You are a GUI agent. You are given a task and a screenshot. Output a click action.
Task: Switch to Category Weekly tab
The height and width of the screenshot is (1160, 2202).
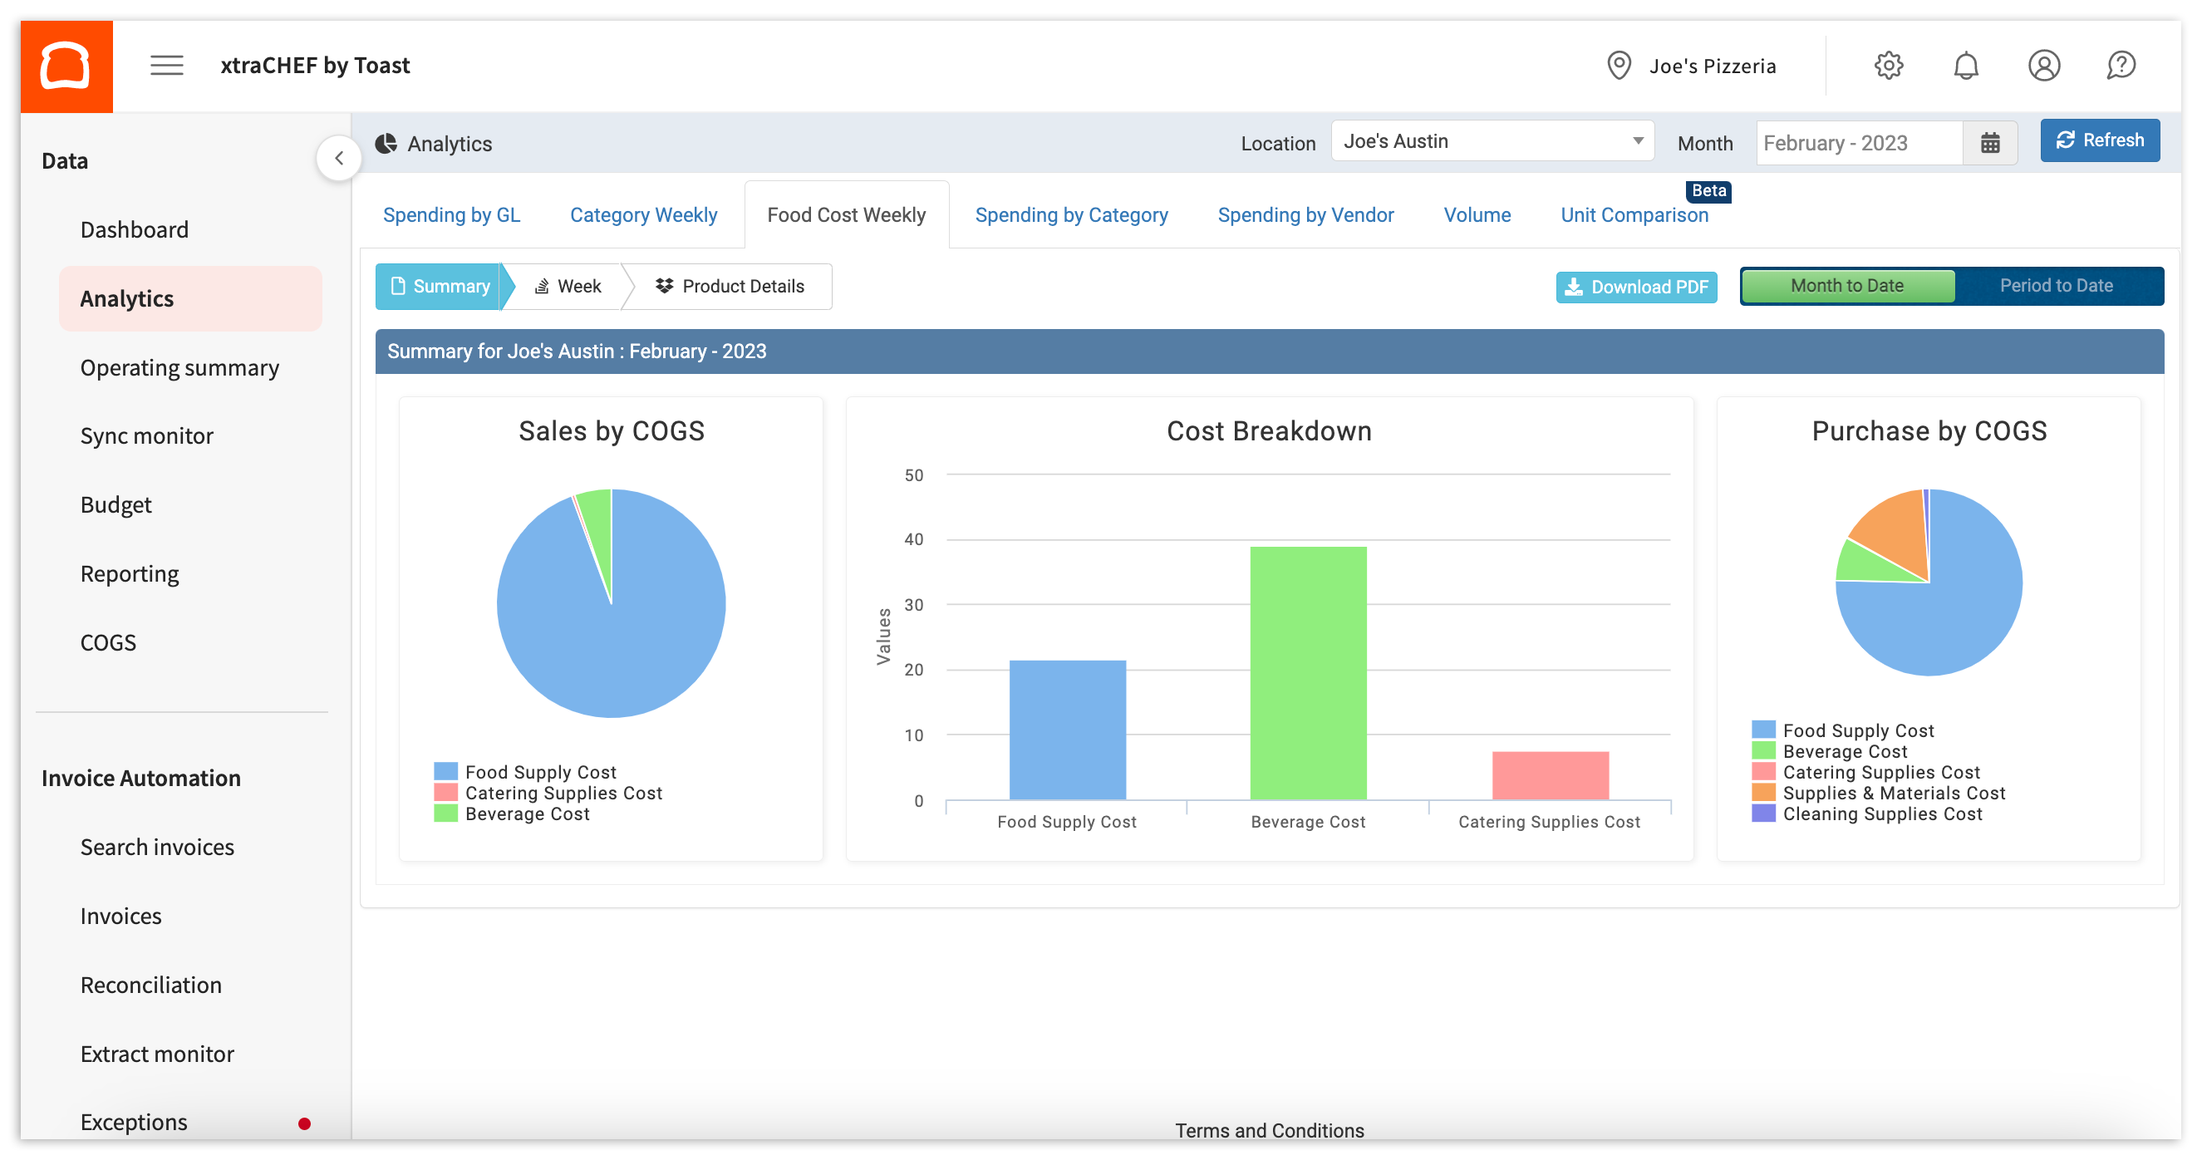pyautogui.click(x=644, y=214)
